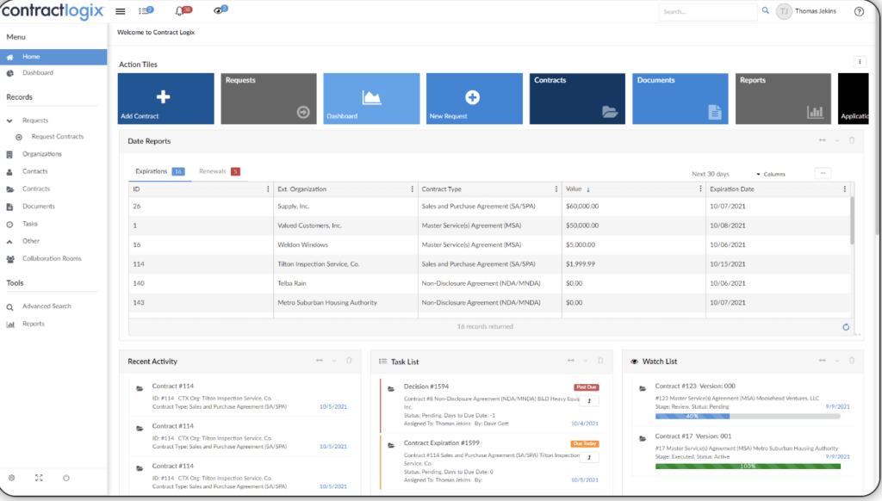The image size is (882, 501).
Task: Open the Value column menu
Action: coord(700,189)
